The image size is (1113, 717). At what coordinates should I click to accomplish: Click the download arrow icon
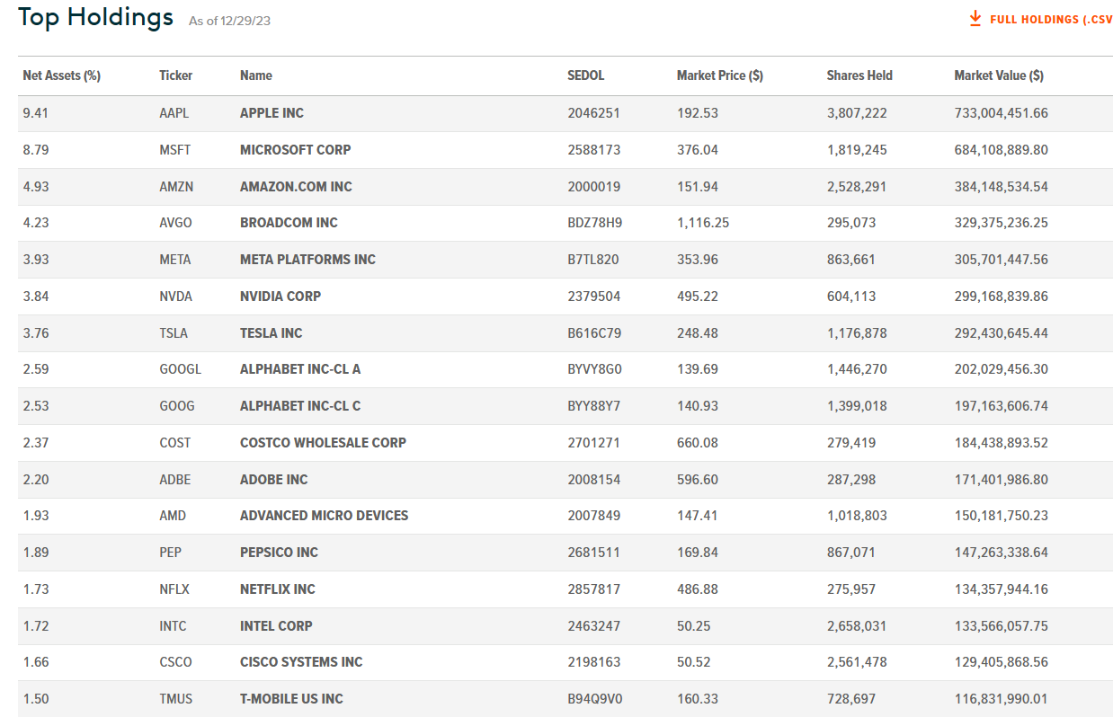[975, 19]
